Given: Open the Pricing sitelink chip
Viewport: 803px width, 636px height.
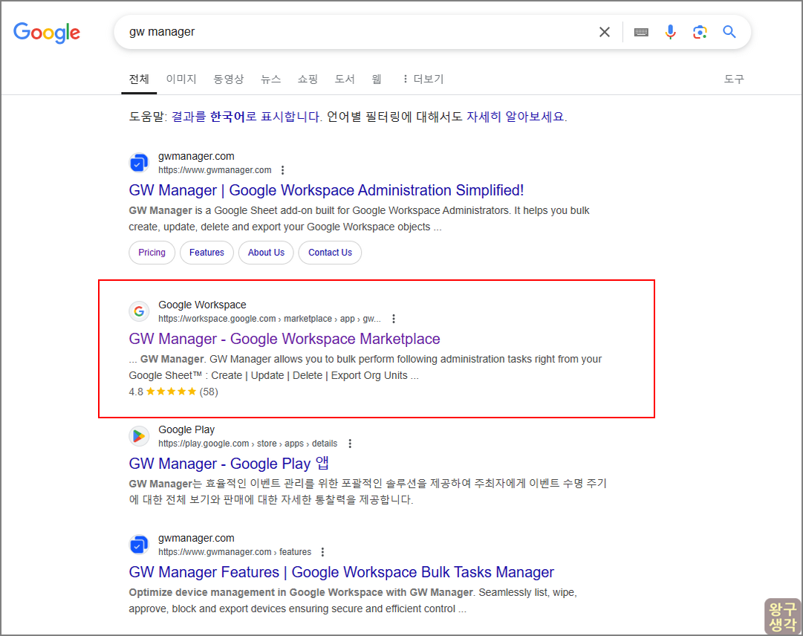Looking at the screenshot, I should (x=152, y=252).
